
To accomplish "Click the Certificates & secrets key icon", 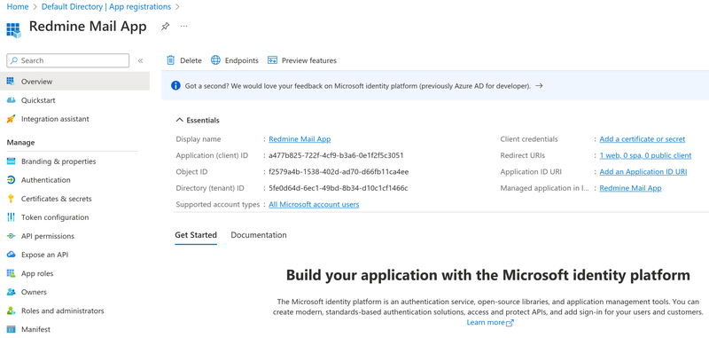I will point(12,199).
